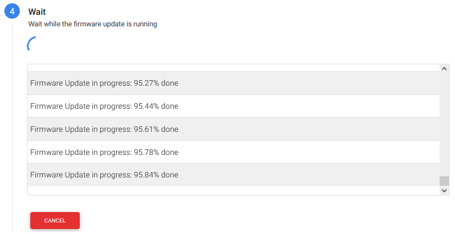
Task: Click the log scrollbar down arrow
Action: coord(445,190)
